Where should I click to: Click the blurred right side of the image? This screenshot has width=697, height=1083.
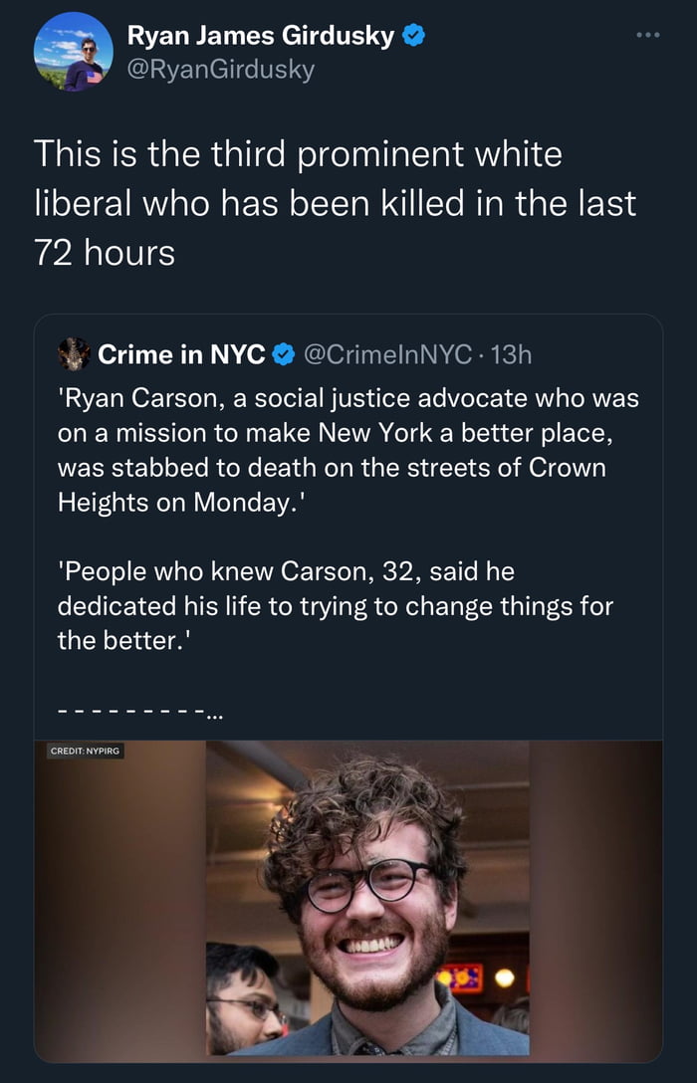coord(595,896)
